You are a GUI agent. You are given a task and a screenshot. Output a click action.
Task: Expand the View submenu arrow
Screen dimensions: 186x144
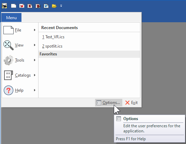(35, 45)
